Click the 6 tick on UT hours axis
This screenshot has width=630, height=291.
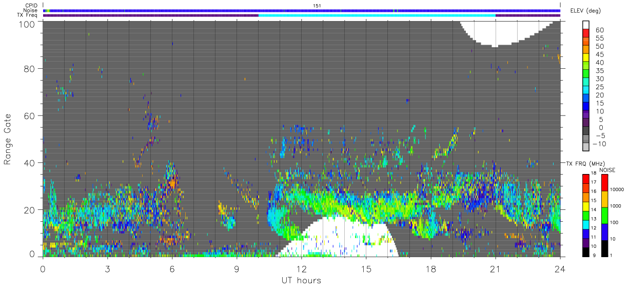(172, 268)
